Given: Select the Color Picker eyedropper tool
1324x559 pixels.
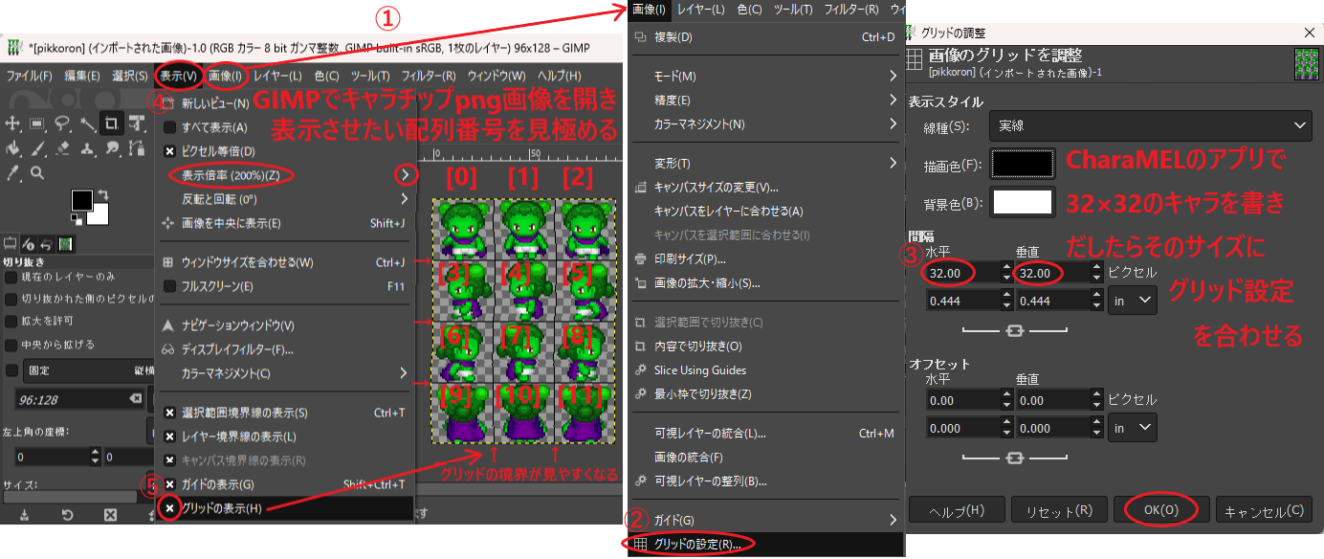Looking at the screenshot, I should pyautogui.click(x=12, y=172).
